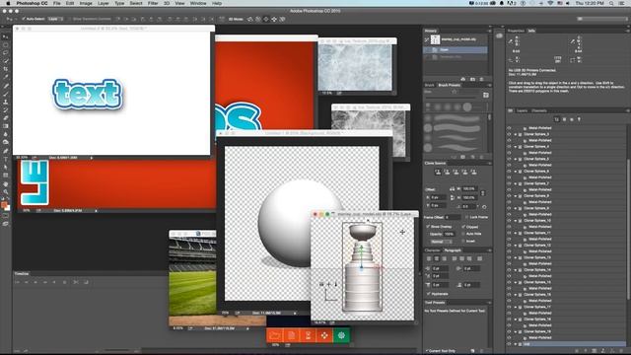
Task: Click the Frame Offset input field
Action: click(x=453, y=217)
